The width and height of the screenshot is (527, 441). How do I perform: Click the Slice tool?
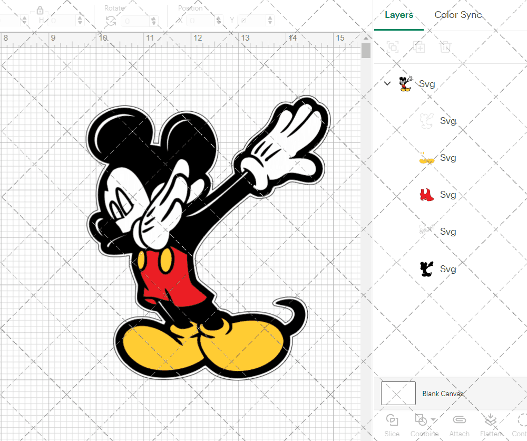[392, 426]
